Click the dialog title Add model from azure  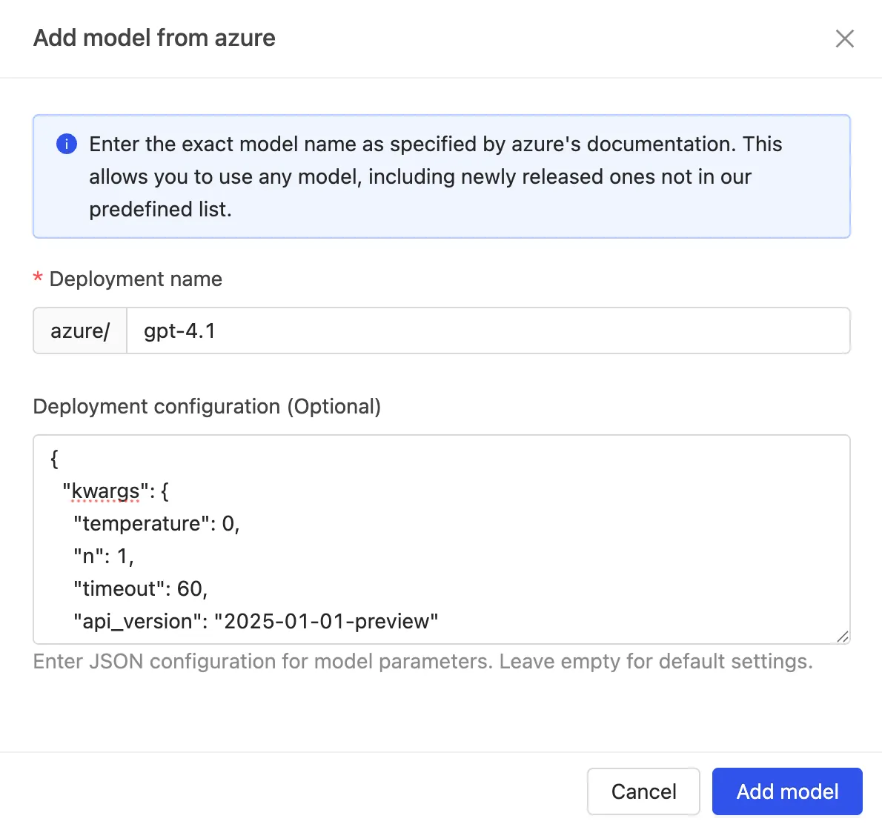point(153,38)
